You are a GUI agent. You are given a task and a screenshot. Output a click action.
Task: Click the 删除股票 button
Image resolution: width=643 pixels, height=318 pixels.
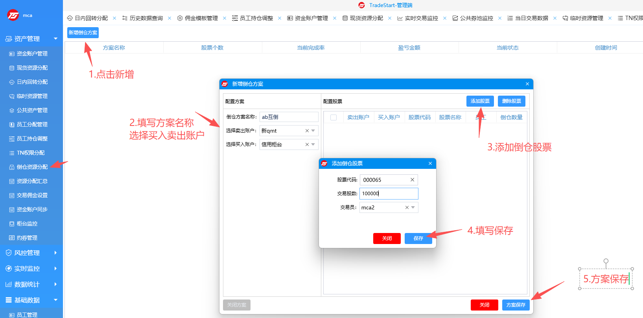[x=512, y=101]
